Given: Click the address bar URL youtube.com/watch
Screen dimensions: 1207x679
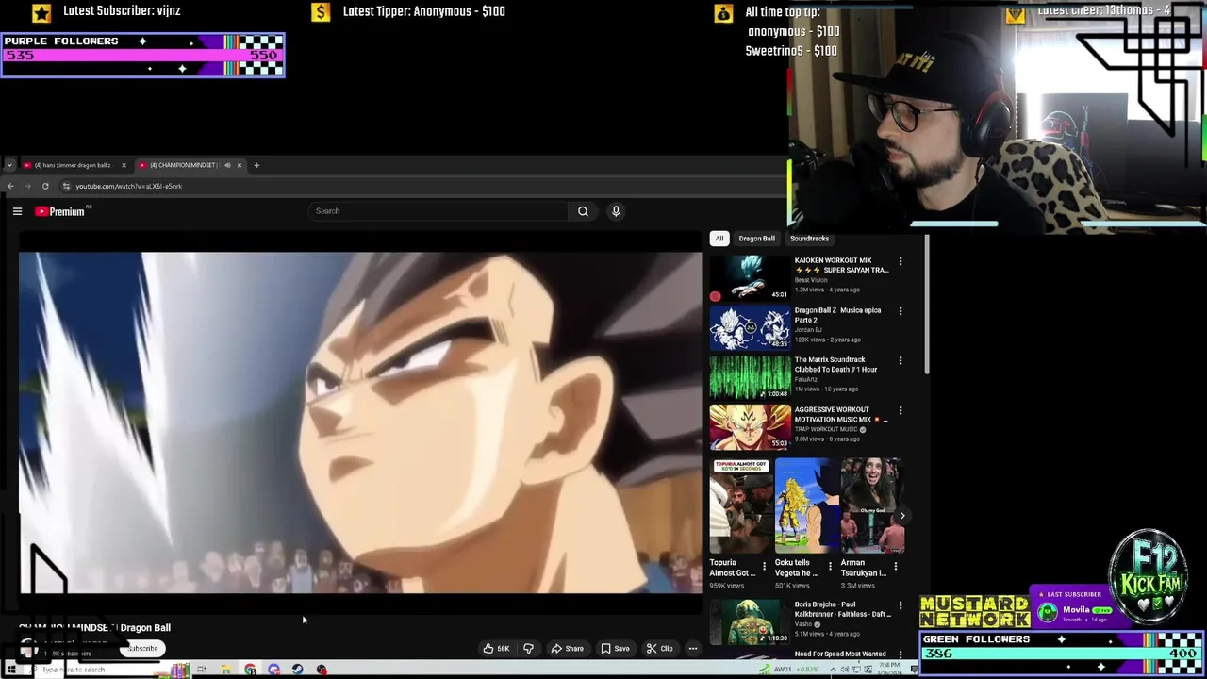Looking at the screenshot, I should tap(129, 186).
